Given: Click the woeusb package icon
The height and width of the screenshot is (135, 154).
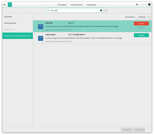Looking at the screenshot, I should tap(41, 27).
